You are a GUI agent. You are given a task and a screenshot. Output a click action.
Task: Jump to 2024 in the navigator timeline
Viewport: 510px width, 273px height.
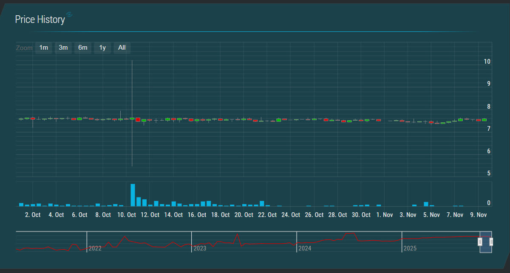tap(305, 248)
